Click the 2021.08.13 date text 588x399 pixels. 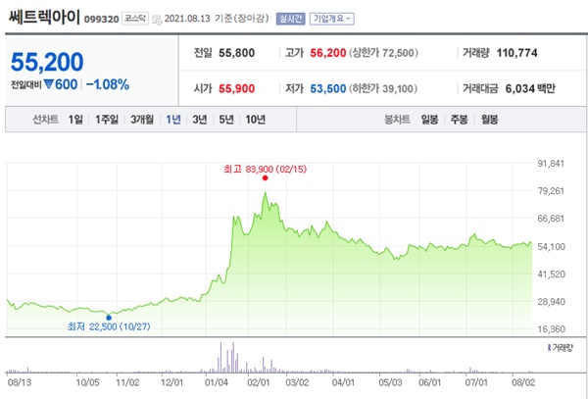tap(187, 19)
